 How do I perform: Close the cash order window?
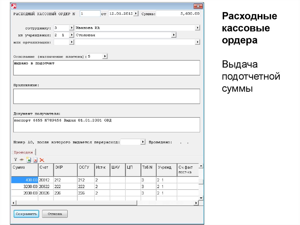point(198,6)
